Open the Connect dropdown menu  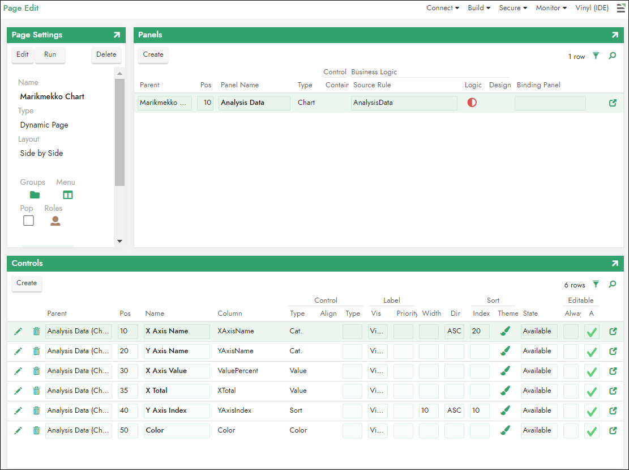point(443,8)
